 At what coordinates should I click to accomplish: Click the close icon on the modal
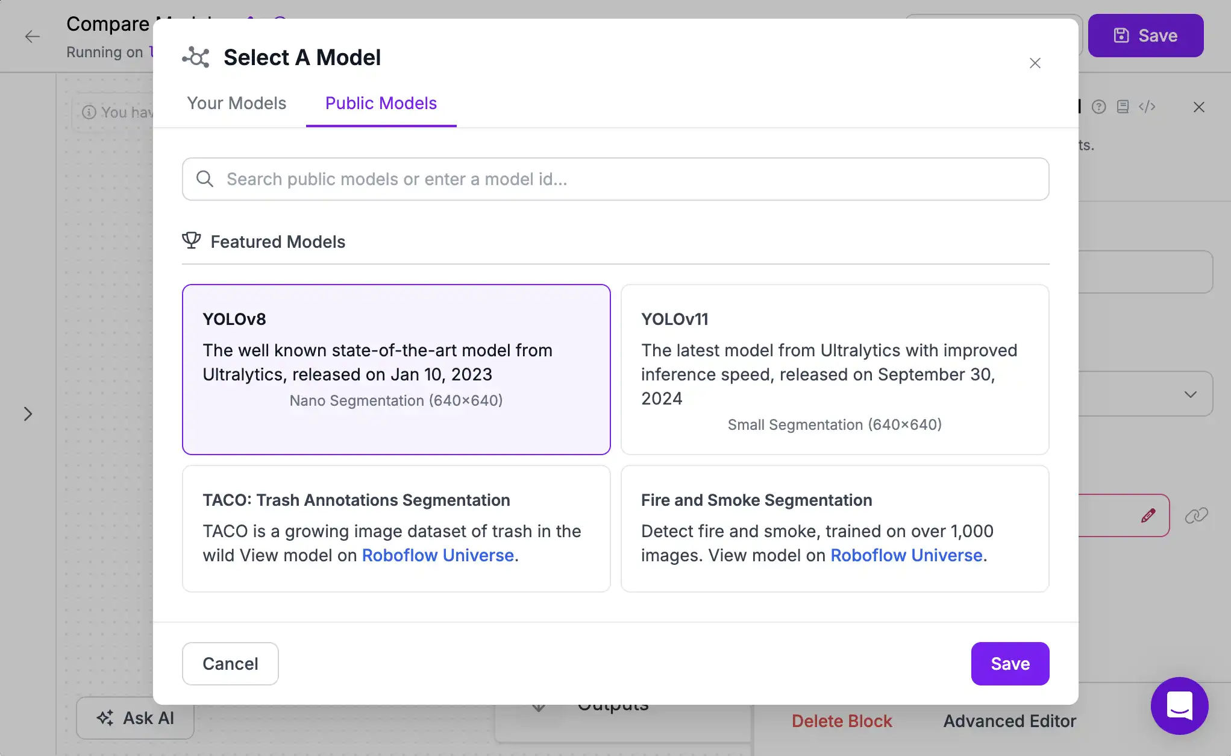point(1035,63)
